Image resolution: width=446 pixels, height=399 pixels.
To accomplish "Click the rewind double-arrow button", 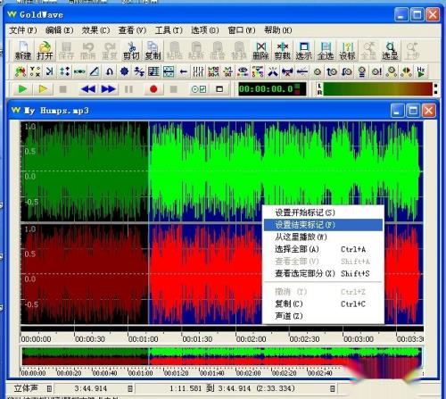I will [88, 88].
